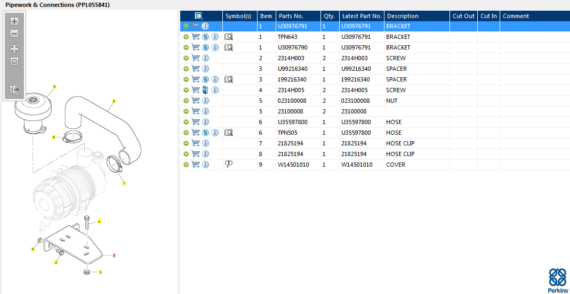The width and height of the screenshot is (570, 294).
Task: Click the list-with-arrow icon in diagram toolbar
Action: click(14, 89)
